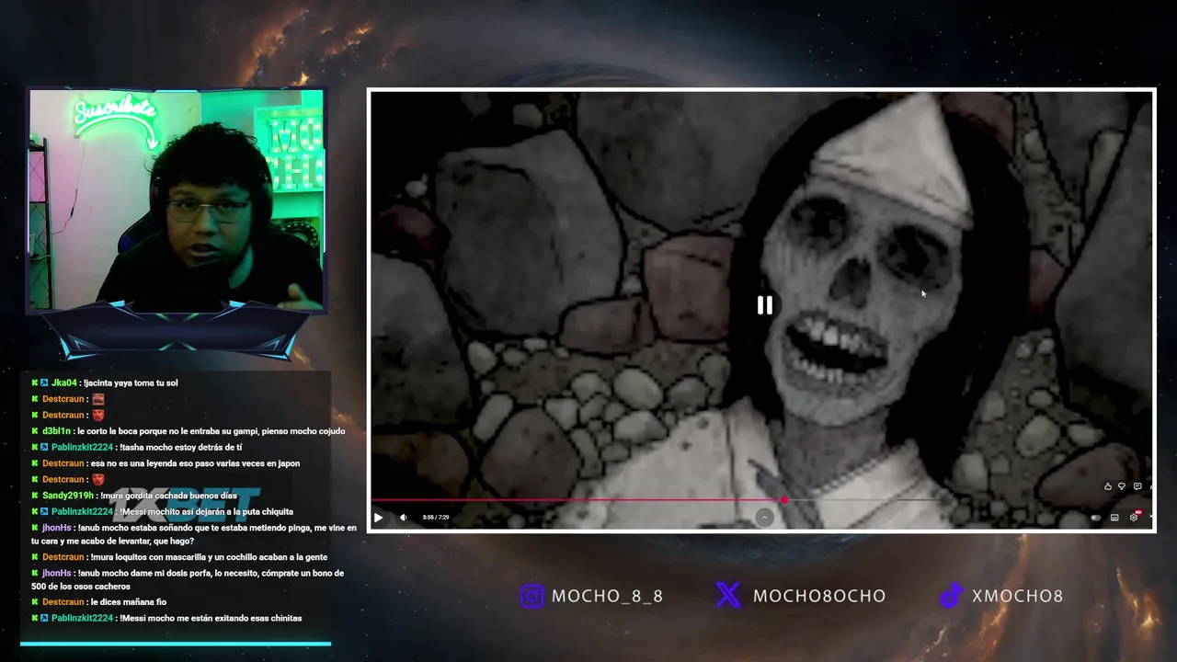Click the XMOCHO8 TikTok handle

pos(1017,596)
